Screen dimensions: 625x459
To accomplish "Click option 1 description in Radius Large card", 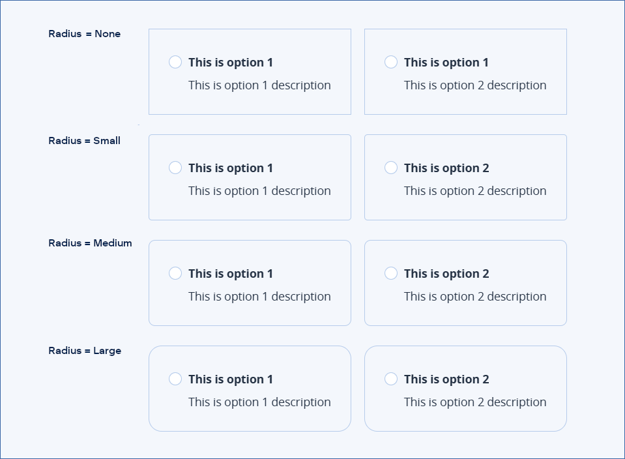I will 259,402.
